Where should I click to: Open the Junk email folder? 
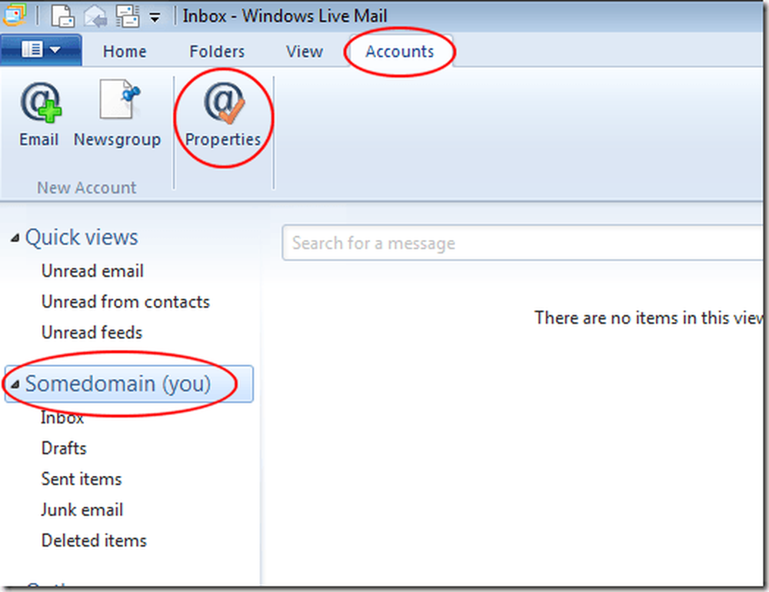(82, 510)
